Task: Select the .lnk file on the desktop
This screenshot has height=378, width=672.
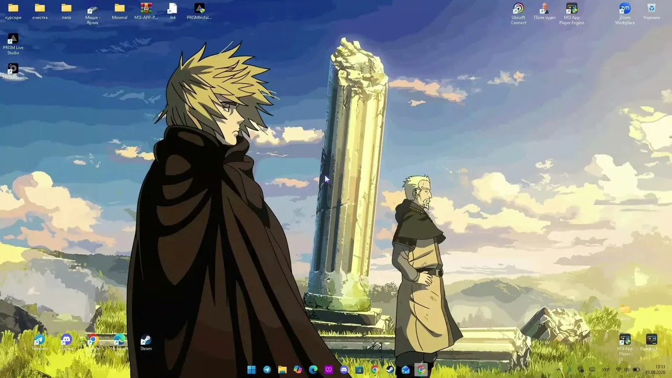Action: [x=173, y=11]
